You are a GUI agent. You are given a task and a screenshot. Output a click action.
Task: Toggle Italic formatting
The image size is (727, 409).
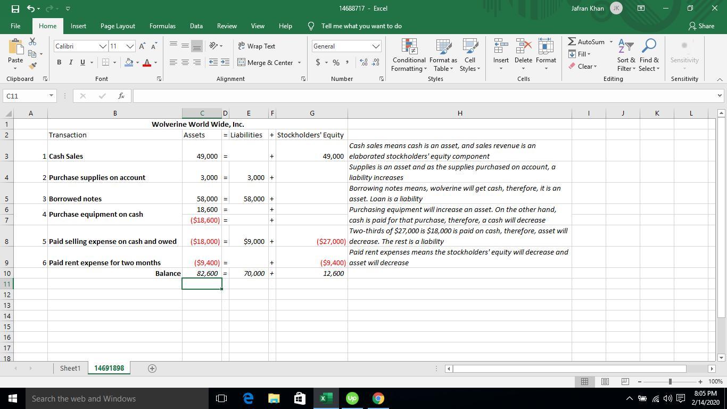pyautogui.click(x=71, y=63)
